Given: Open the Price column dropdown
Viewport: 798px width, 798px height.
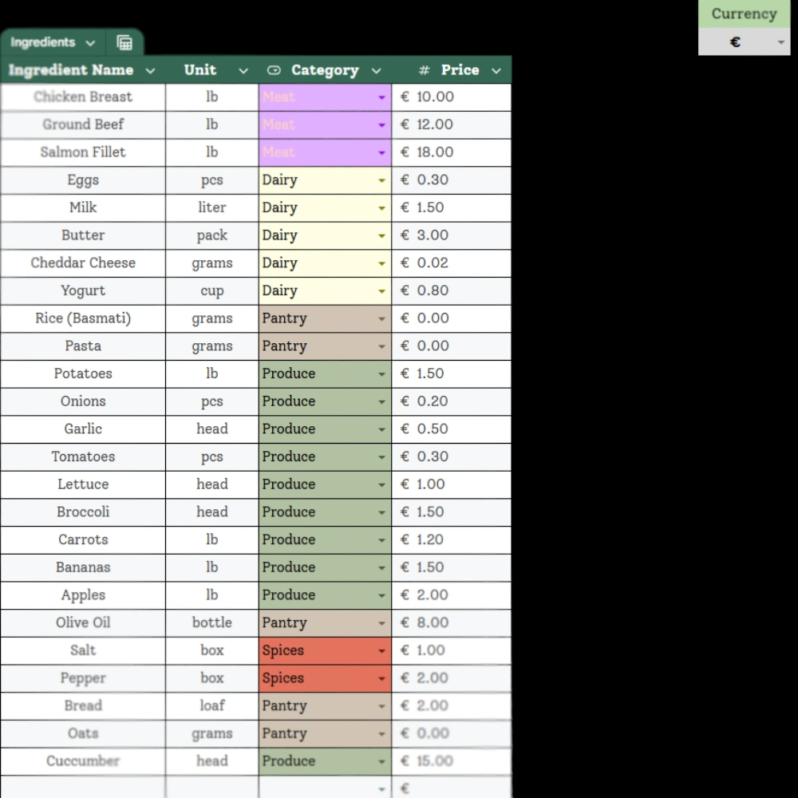Looking at the screenshot, I should (x=496, y=71).
